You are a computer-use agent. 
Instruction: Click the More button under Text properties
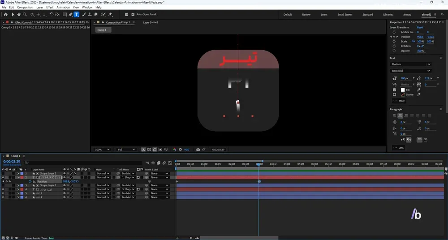click(x=399, y=101)
